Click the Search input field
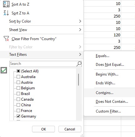Viewport: 135px width, 137px height. point(43,64)
